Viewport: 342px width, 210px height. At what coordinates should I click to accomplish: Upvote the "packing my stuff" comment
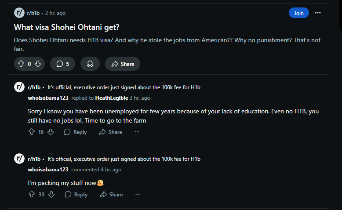click(32, 194)
